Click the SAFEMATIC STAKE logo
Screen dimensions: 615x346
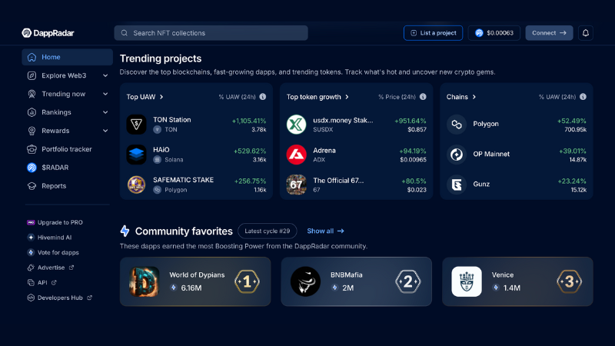click(x=136, y=185)
